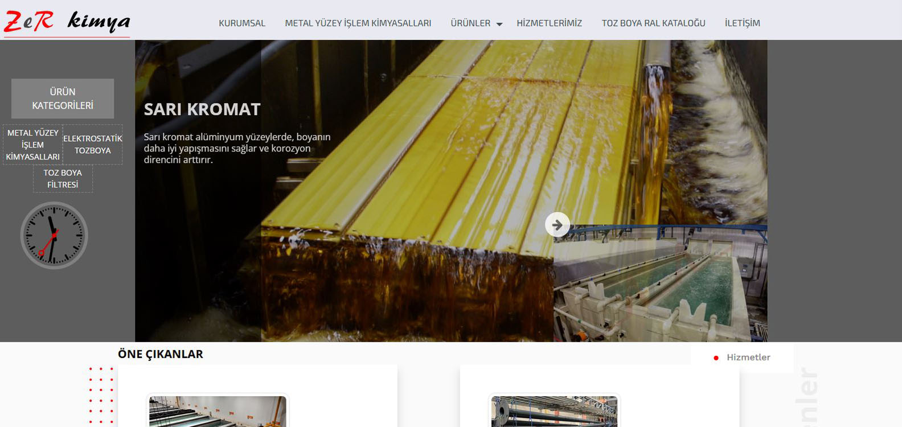Open the Hizmetler tab
902x427 pixels.
point(748,358)
